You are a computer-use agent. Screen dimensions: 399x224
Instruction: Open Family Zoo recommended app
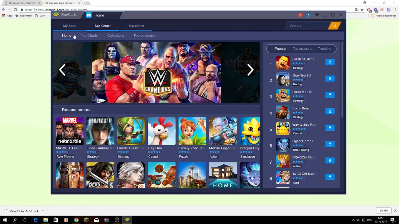[192, 131]
